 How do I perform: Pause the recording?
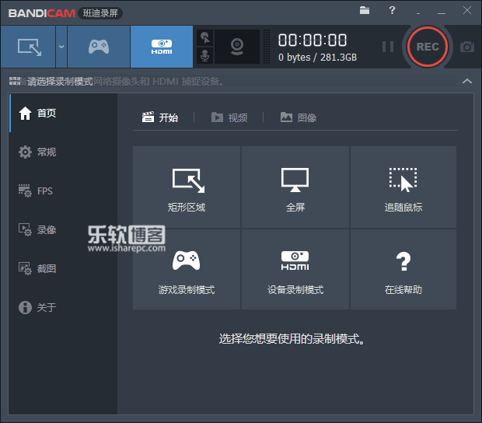click(x=388, y=47)
